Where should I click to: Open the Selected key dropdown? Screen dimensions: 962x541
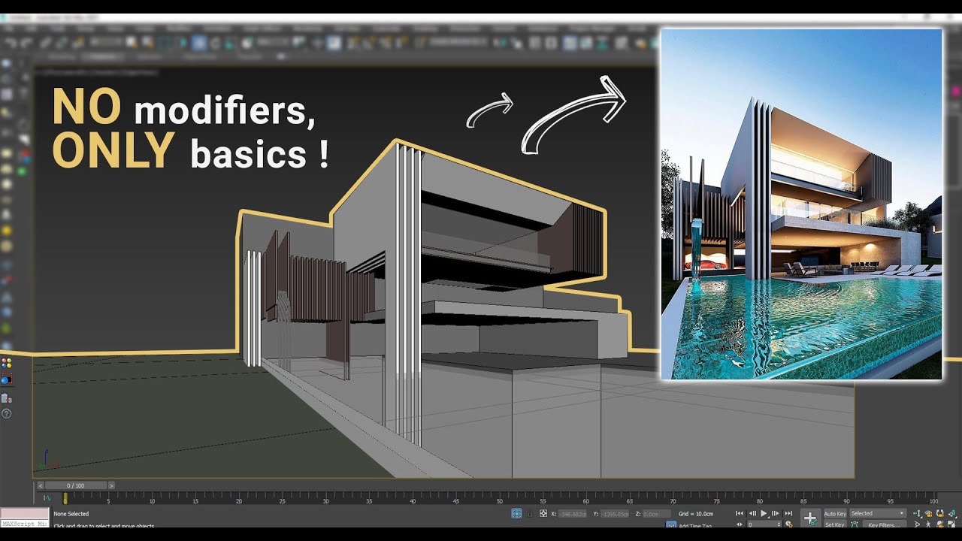pos(878,513)
